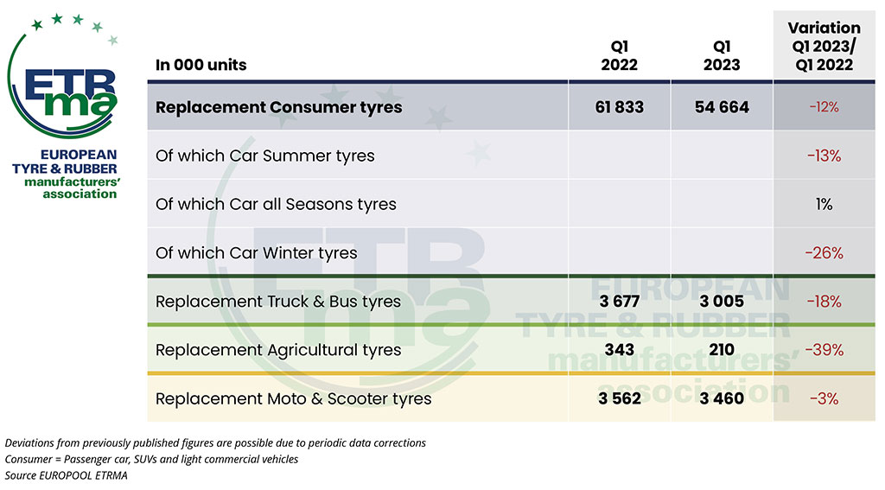Click the 3 460 Moto & Scooter value

(x=722, y=398)
